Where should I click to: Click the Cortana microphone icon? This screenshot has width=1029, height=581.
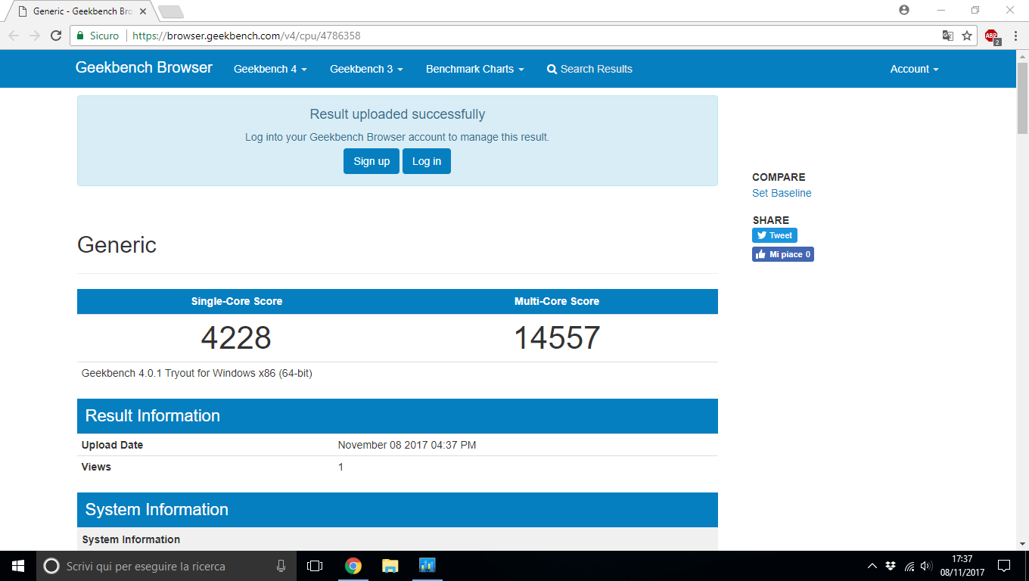tap(281, 566)
